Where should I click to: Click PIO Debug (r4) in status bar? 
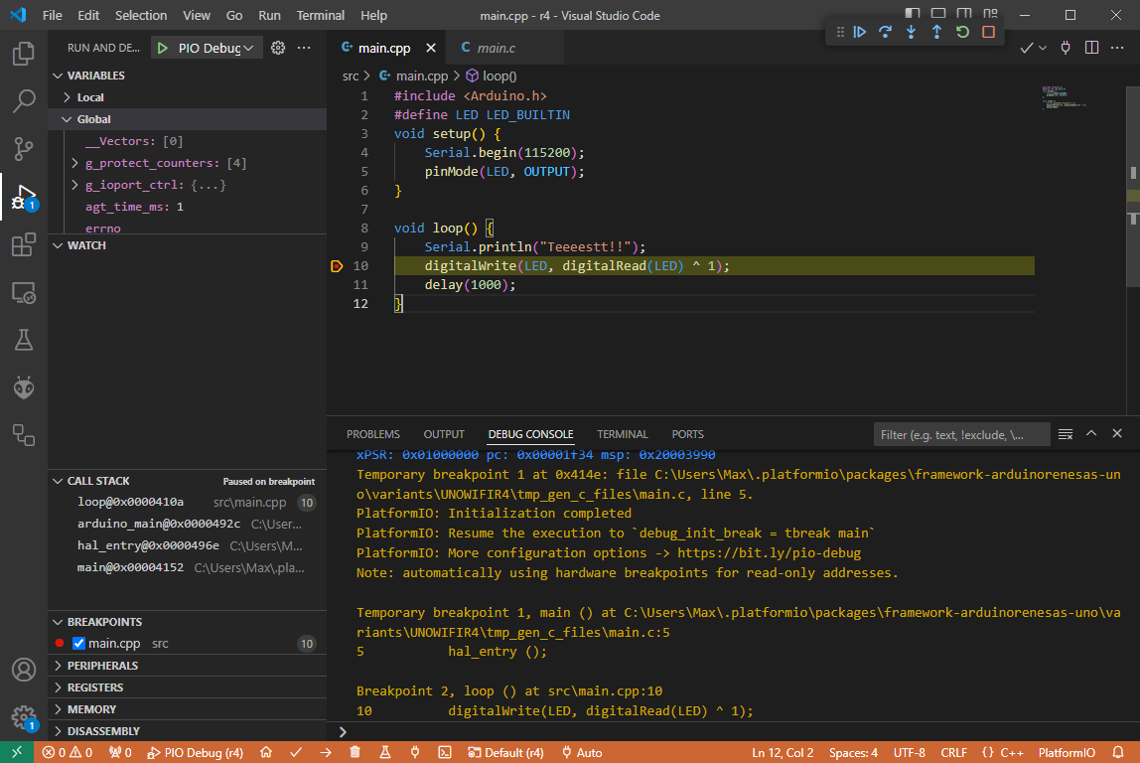tap(195, 752)
